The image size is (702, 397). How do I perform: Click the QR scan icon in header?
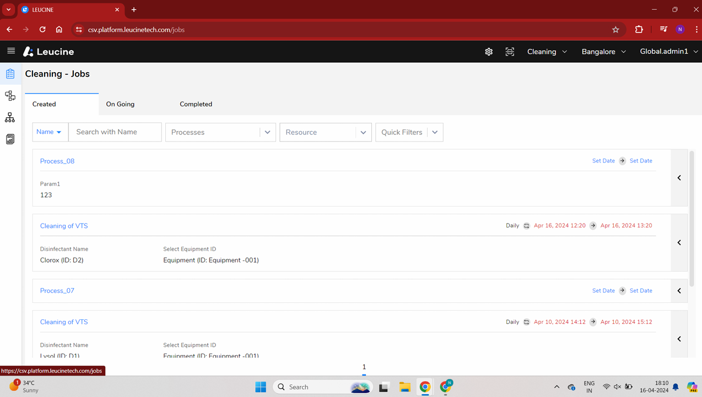coord(510,52)
